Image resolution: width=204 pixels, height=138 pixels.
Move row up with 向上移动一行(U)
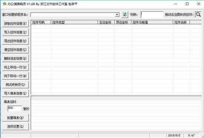[x=15, y=67]
